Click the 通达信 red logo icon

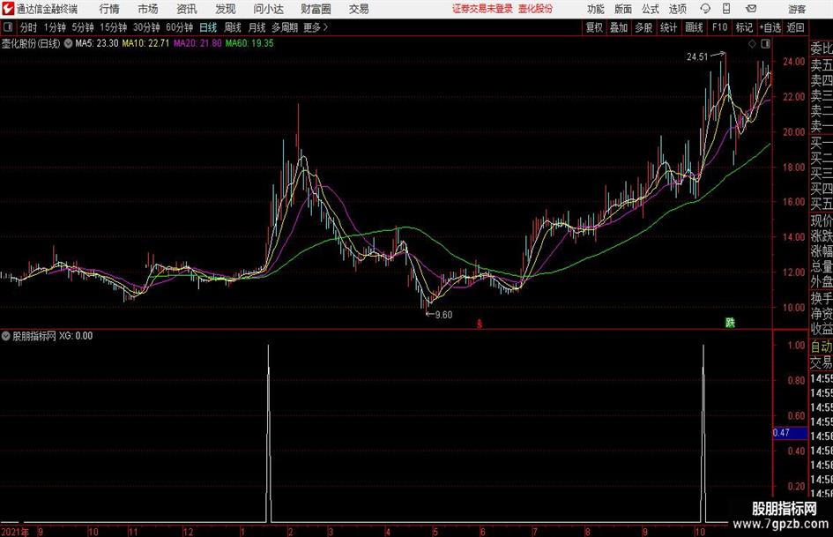click(7, 9)
